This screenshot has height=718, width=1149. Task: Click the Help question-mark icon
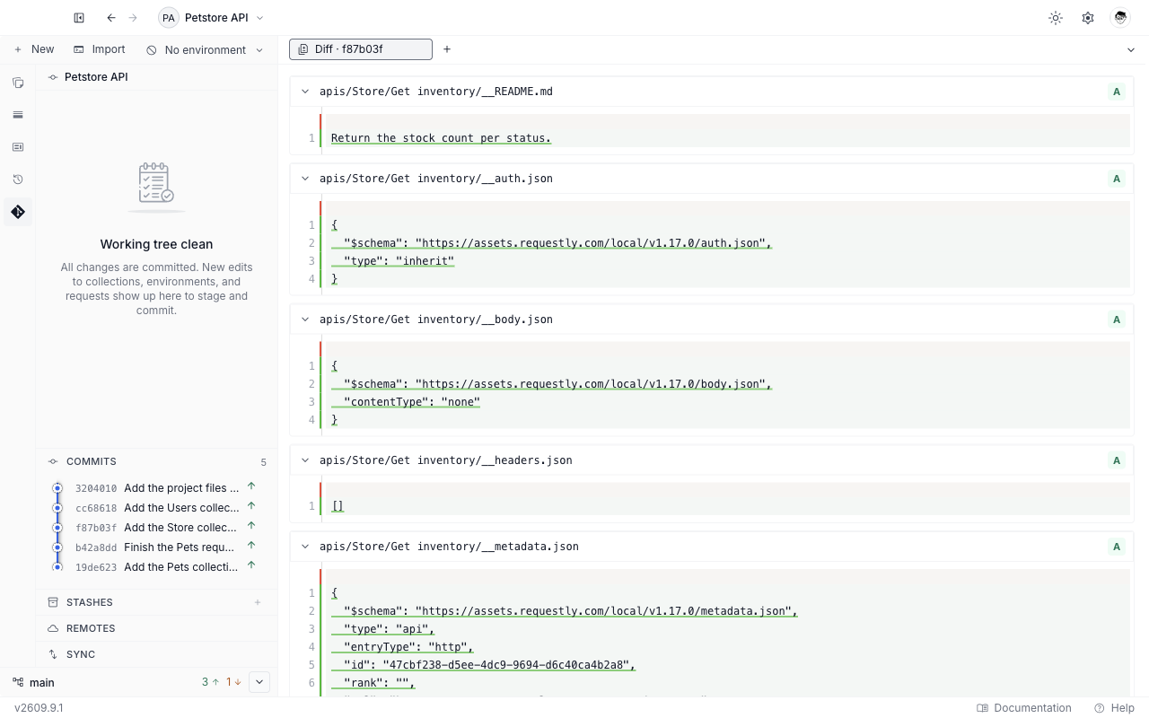coord(1100,708)
